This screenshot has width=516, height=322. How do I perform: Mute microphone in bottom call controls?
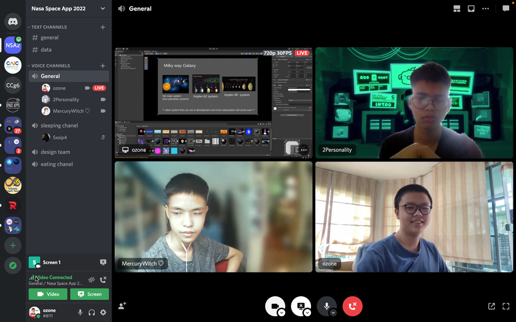click(x=326, y=306)
